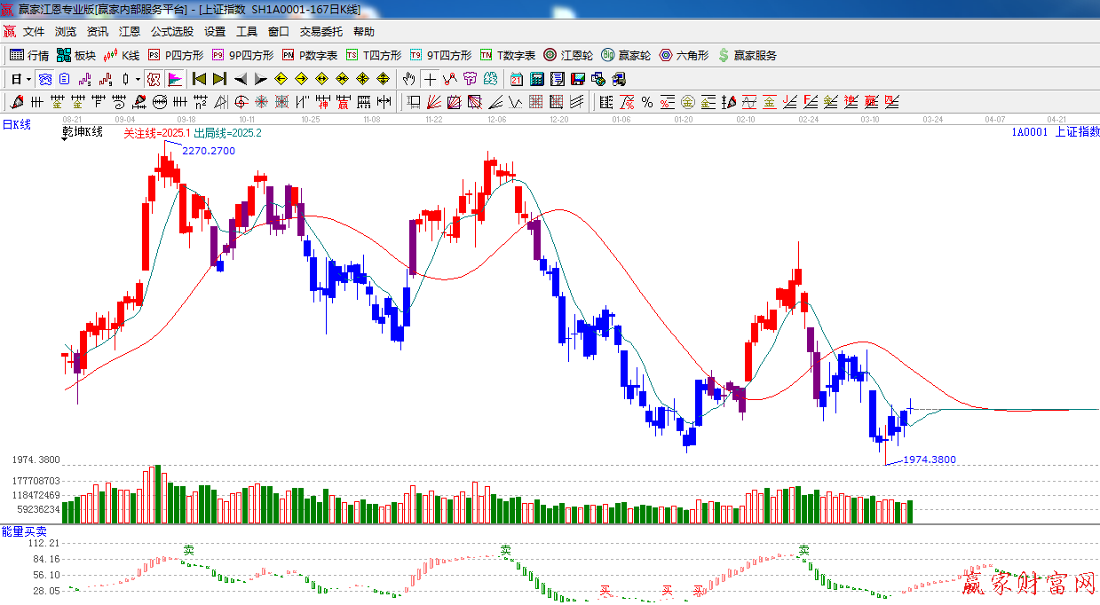Toggle the crosshair cursor button
This screenshot has height=605, width=1100.
(x=430, y=79)
